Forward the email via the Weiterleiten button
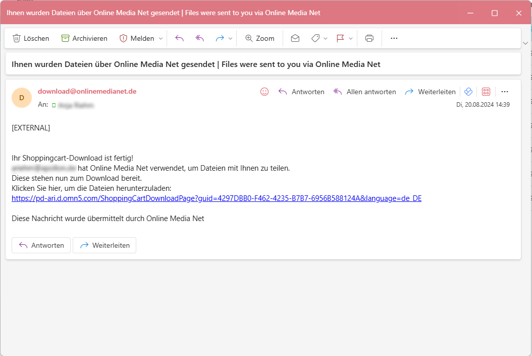This screenshot has width=532, height=356. coord(104,245)
